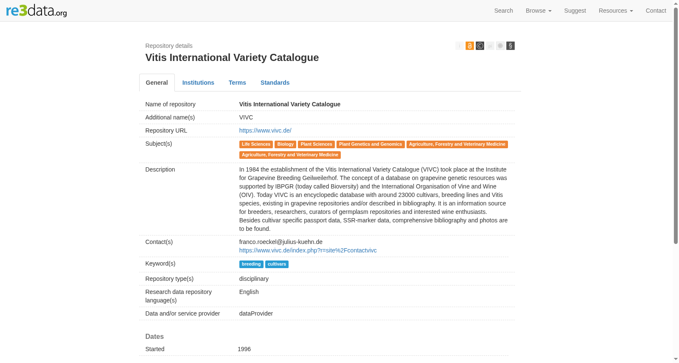Open the Contact page link
The width and height of the screenshot is (679, 363).
(x=656, y=11)
